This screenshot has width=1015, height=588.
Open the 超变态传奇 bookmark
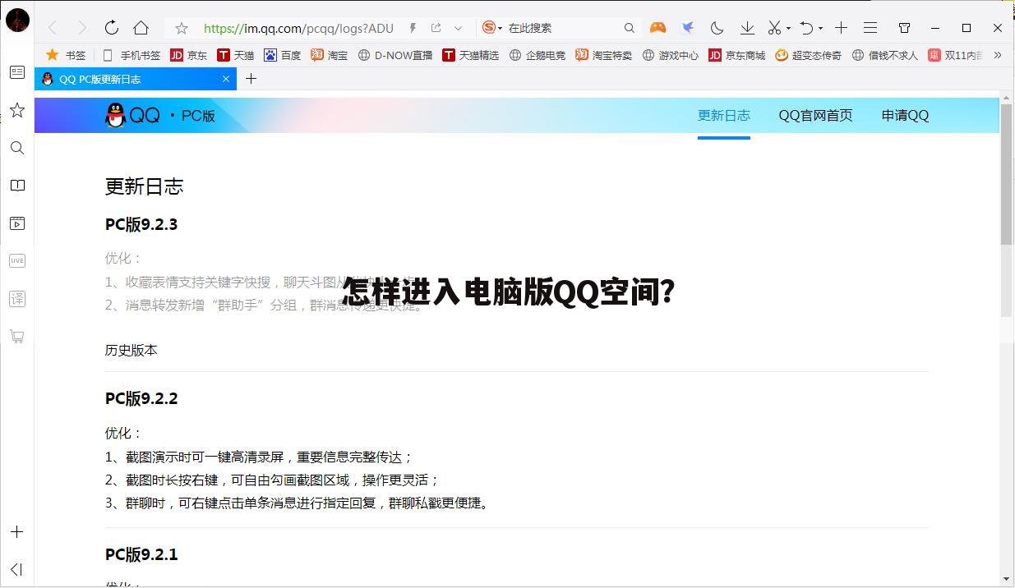pyautogui.click(x=808, y=55)
